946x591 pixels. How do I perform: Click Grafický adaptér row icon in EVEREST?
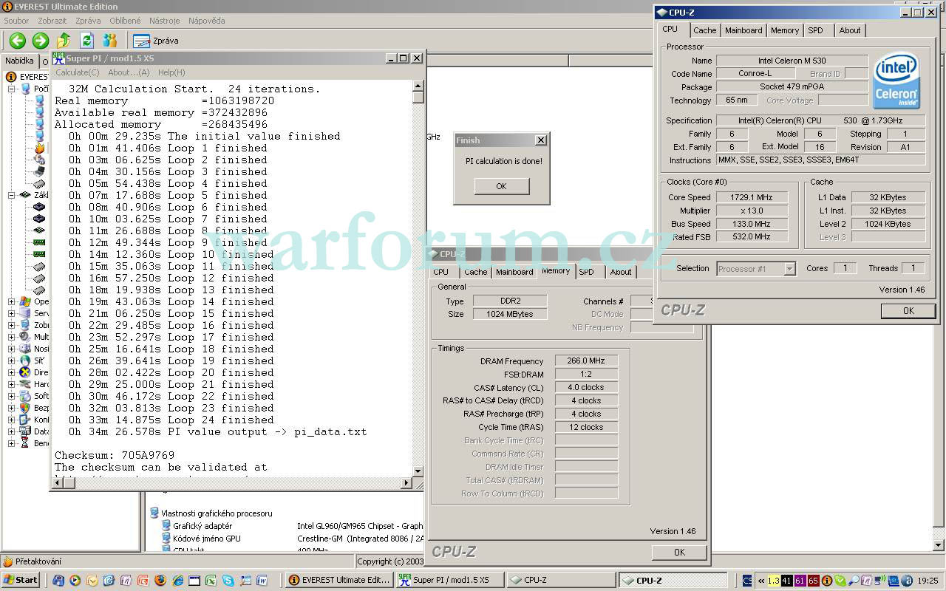(x=167, y=526)
